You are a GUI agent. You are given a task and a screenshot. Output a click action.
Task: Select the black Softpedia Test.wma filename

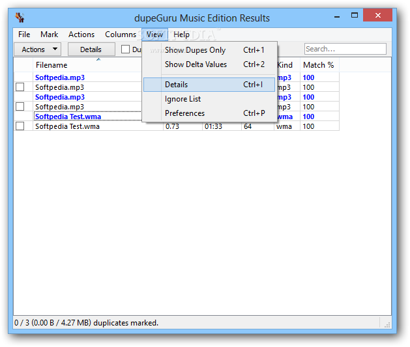[x=67, y=126]
